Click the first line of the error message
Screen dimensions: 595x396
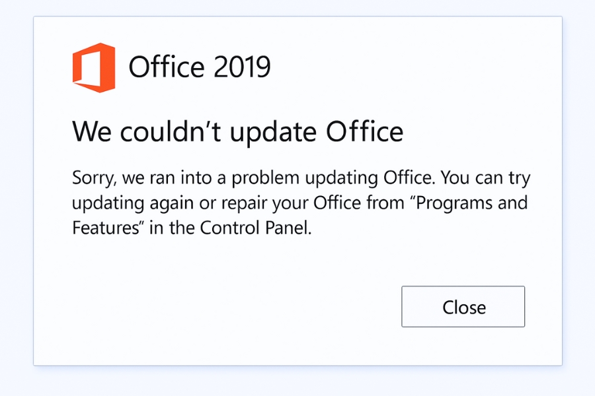(x=299, y=178)
